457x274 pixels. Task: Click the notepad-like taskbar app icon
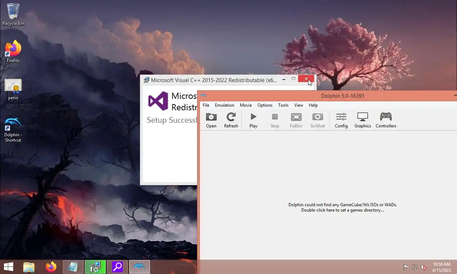tap(73, 267)
